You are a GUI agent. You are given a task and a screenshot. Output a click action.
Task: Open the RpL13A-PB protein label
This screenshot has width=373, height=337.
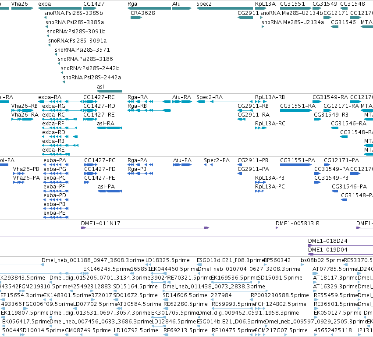click(270, 178)
